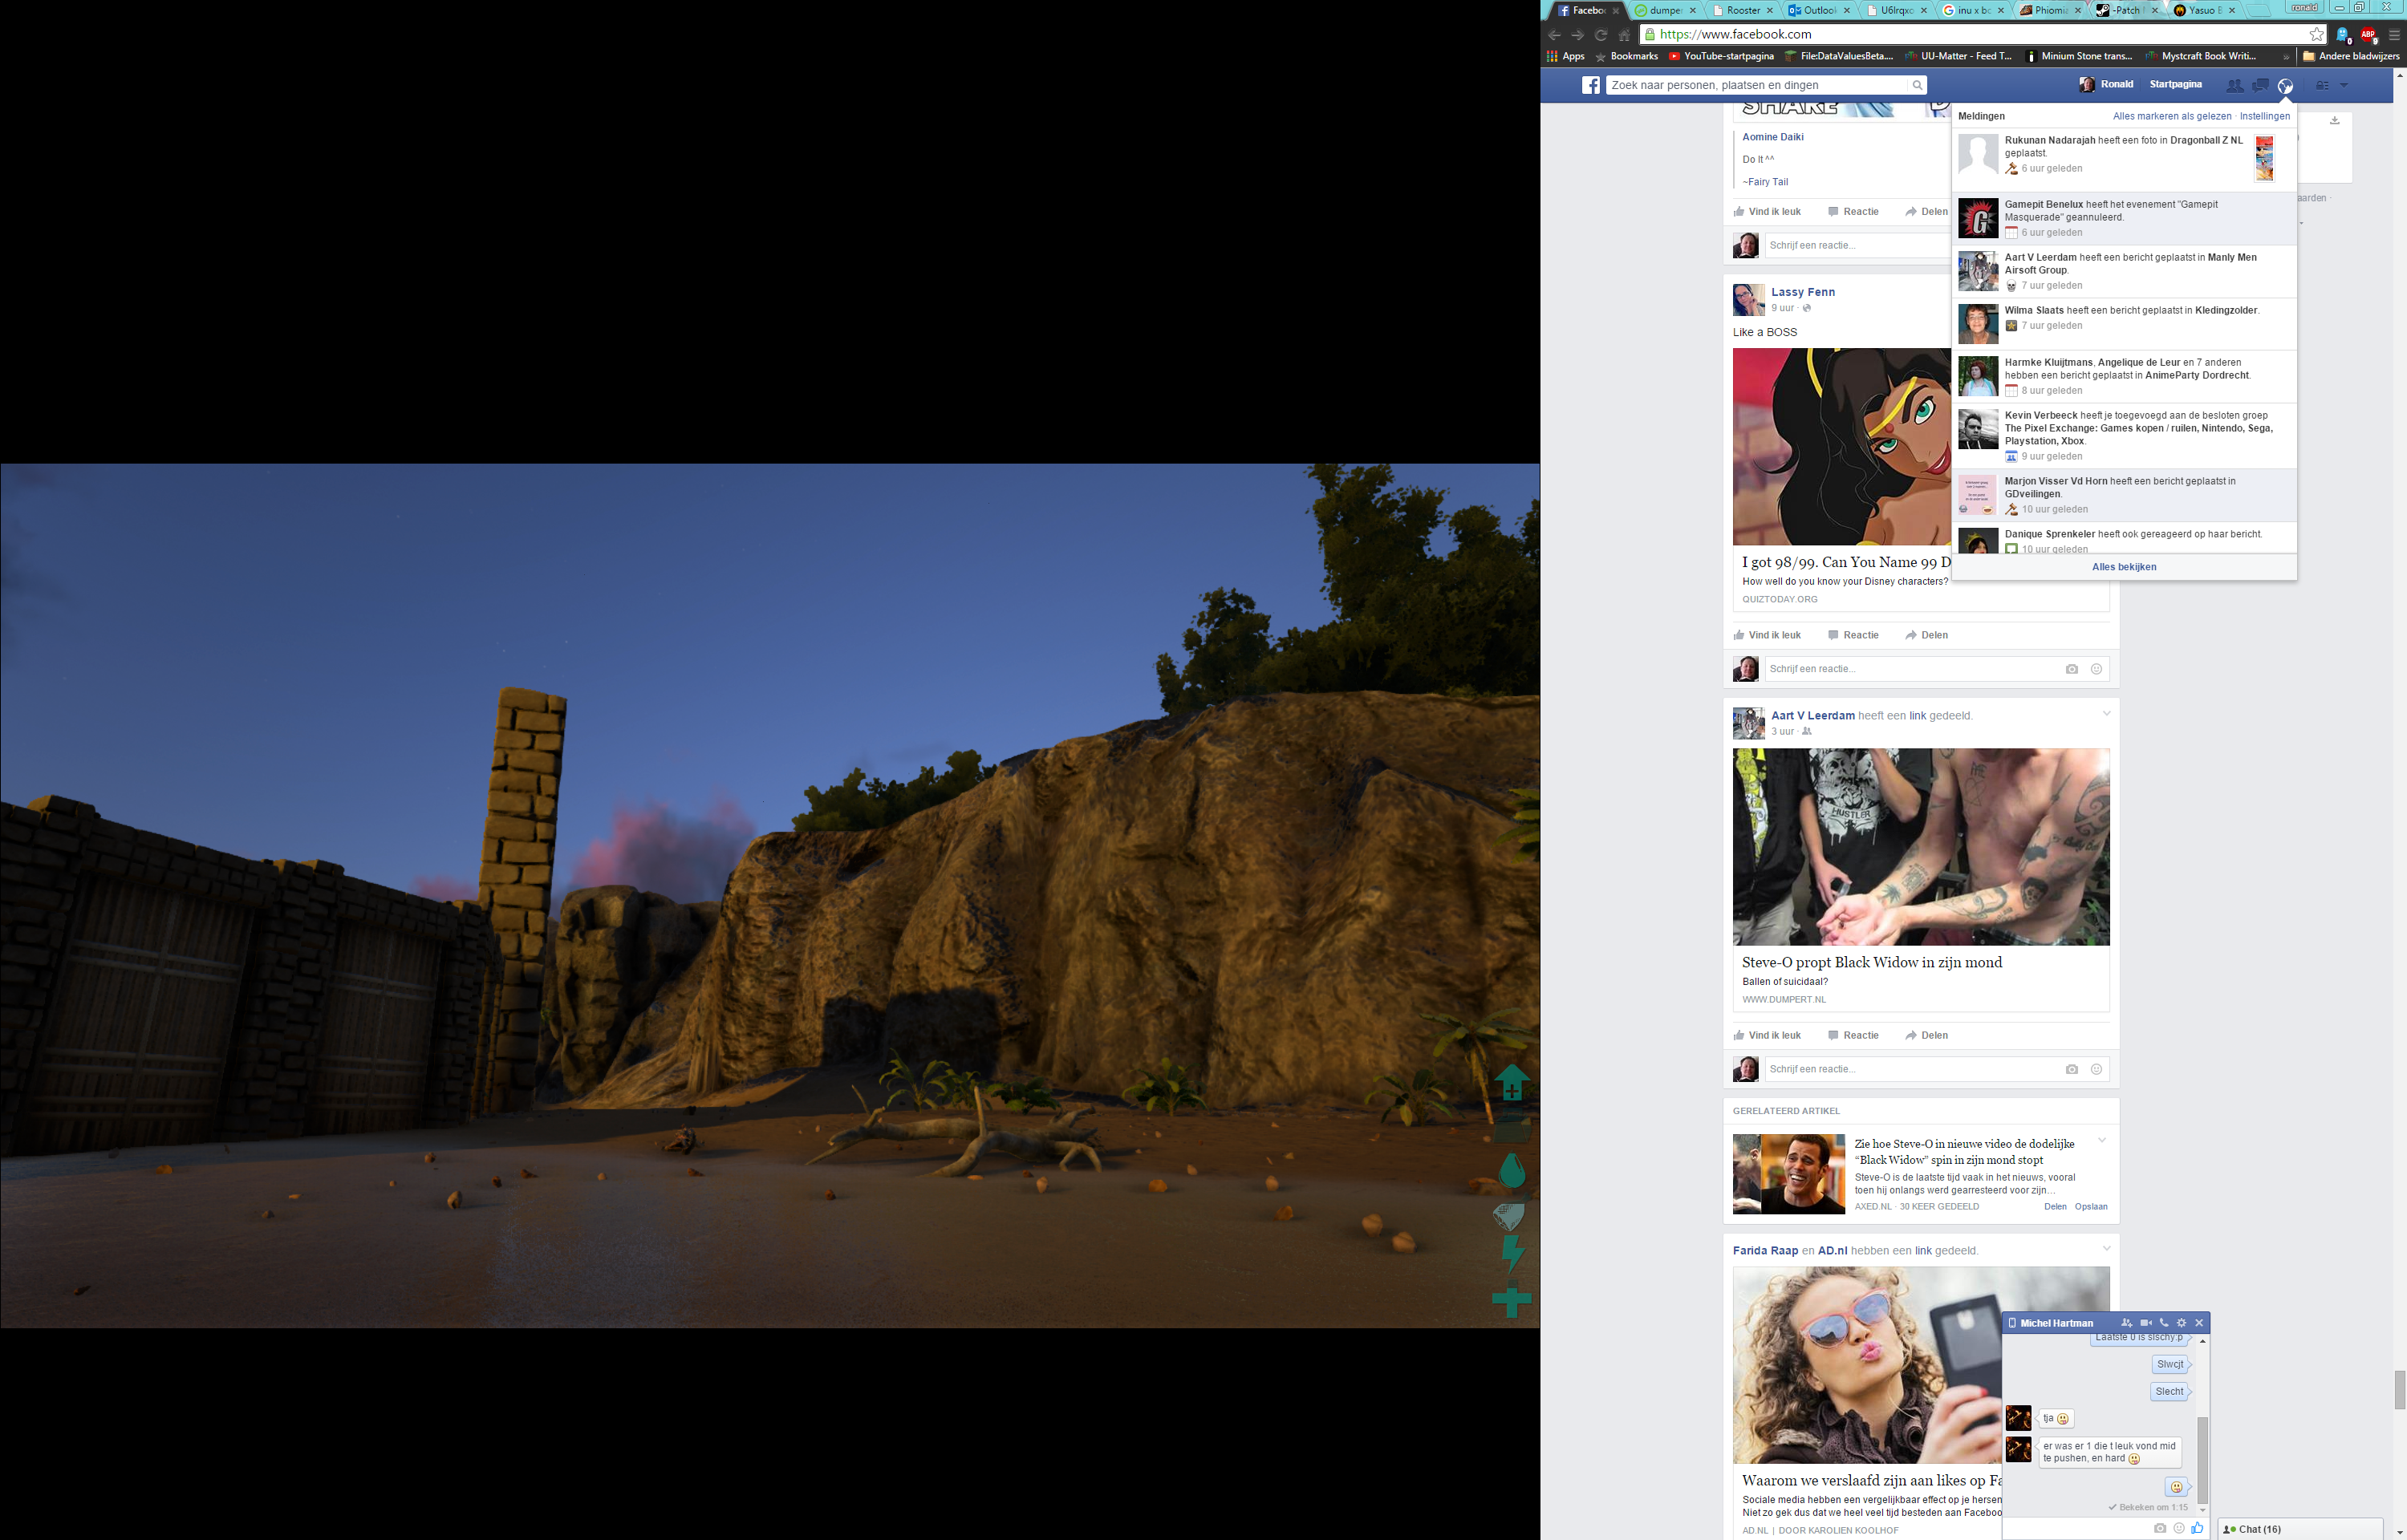The height and width of the screenshot is (1540, 2407).
Task: Click Alles markeren als gelezen
Action: (x=2171, y=116)
